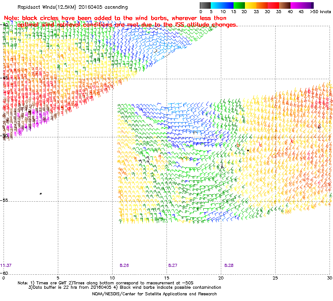
Task: Click the purple time label "8:28"
Action: click(x=229, y=266)
